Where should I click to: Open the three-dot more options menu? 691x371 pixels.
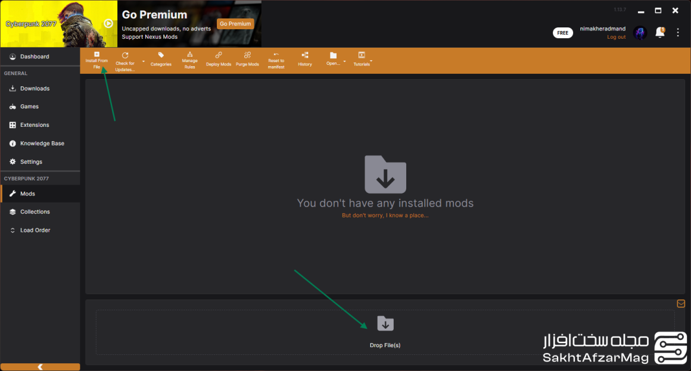pyautogui.click(x=678, y=32)
